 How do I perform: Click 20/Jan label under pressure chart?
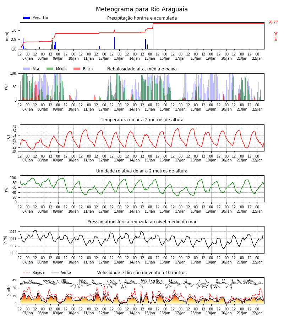coord(226,262)
